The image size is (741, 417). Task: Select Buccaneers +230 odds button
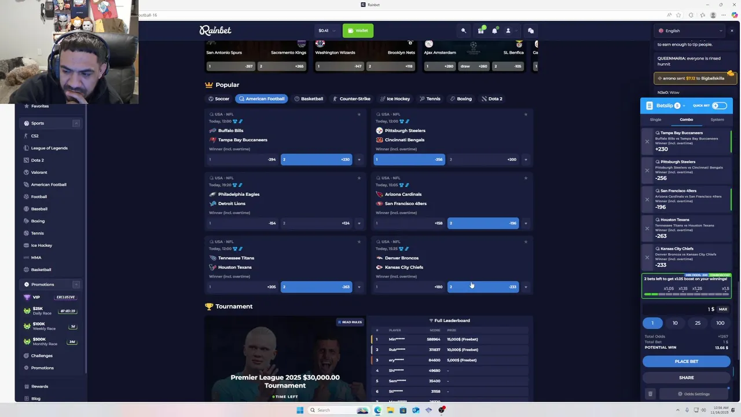coord(317,159)
